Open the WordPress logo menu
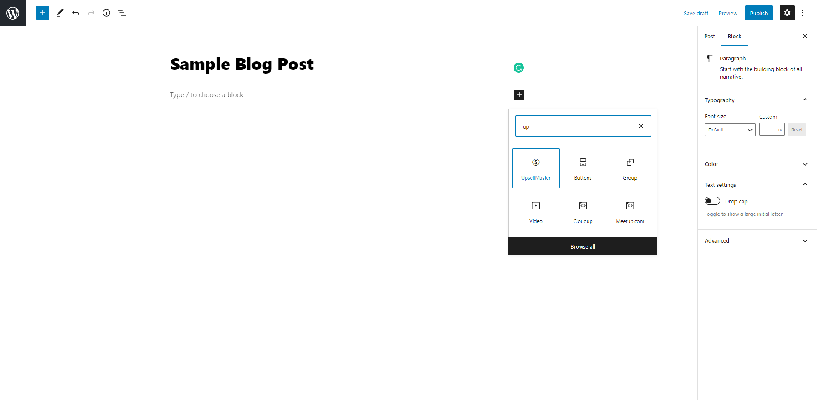The image size is (817, 400). [13, 13]
